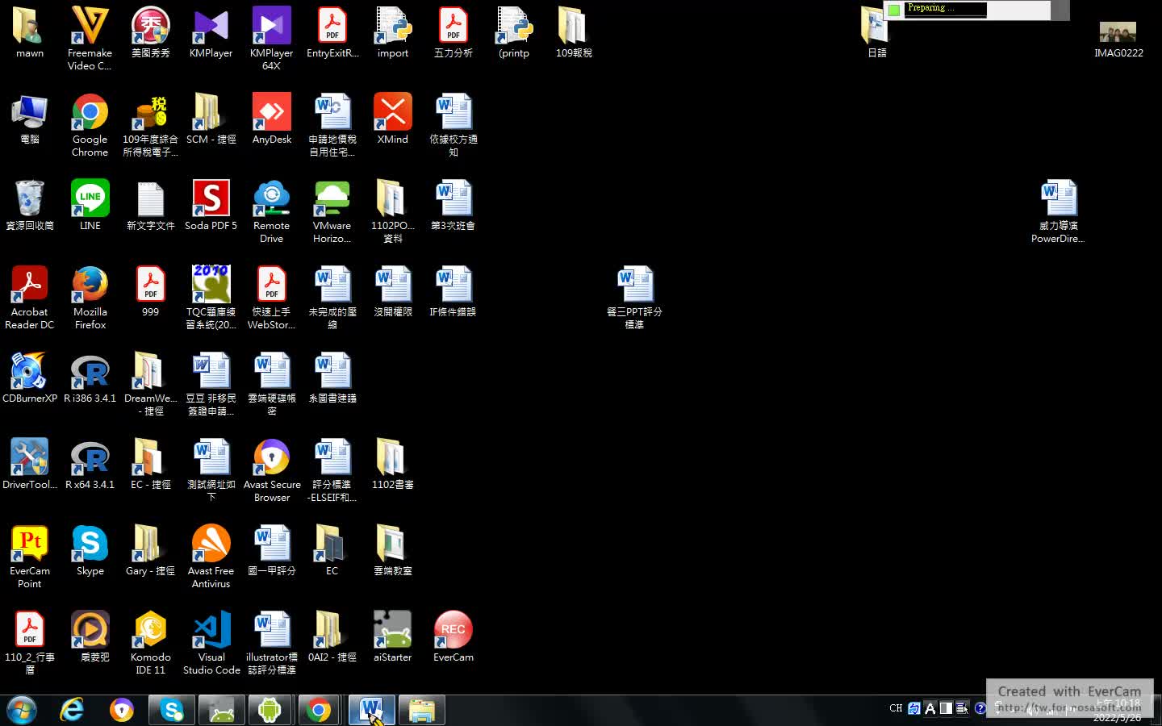Select the 0AI2 - 捷徑 folder shortcut

coord(332,636)
